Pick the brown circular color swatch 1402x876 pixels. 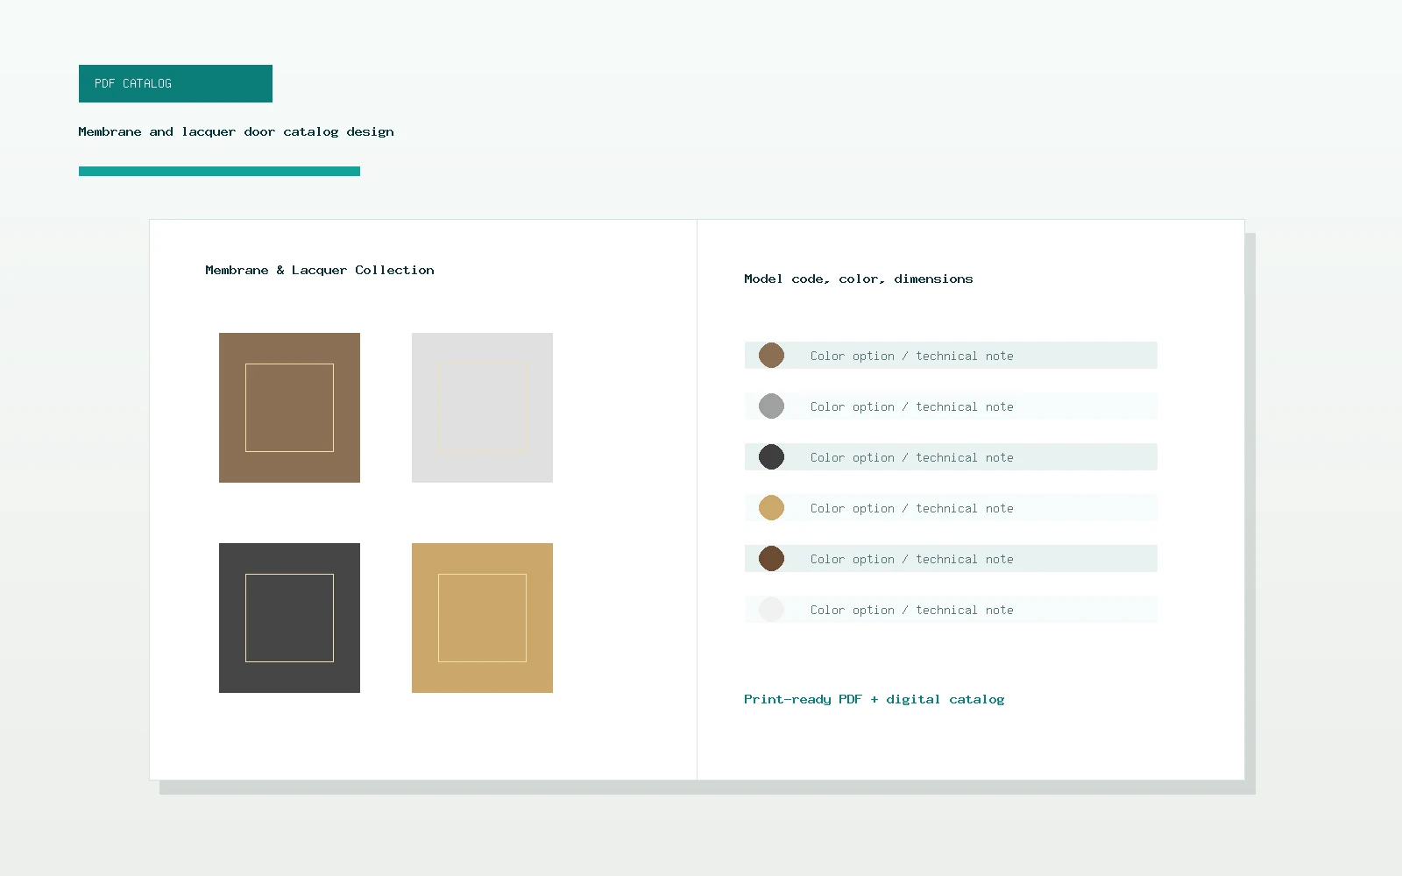771,356
